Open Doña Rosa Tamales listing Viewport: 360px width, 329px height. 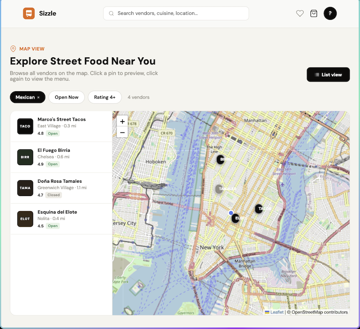(61, 188)
